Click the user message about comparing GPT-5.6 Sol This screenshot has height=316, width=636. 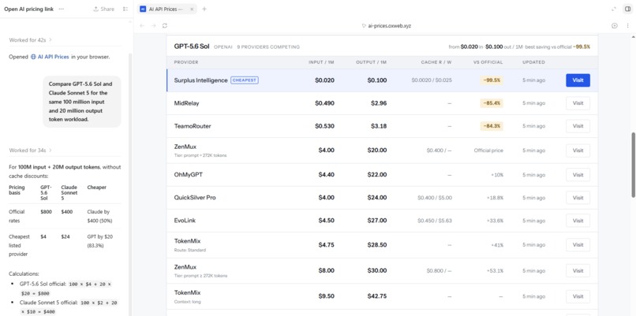82,102
